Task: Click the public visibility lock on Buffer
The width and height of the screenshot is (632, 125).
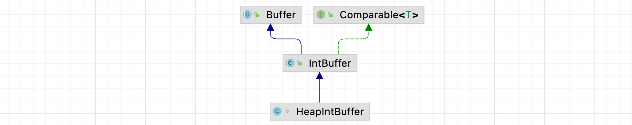Action: [x=257, y=15]
